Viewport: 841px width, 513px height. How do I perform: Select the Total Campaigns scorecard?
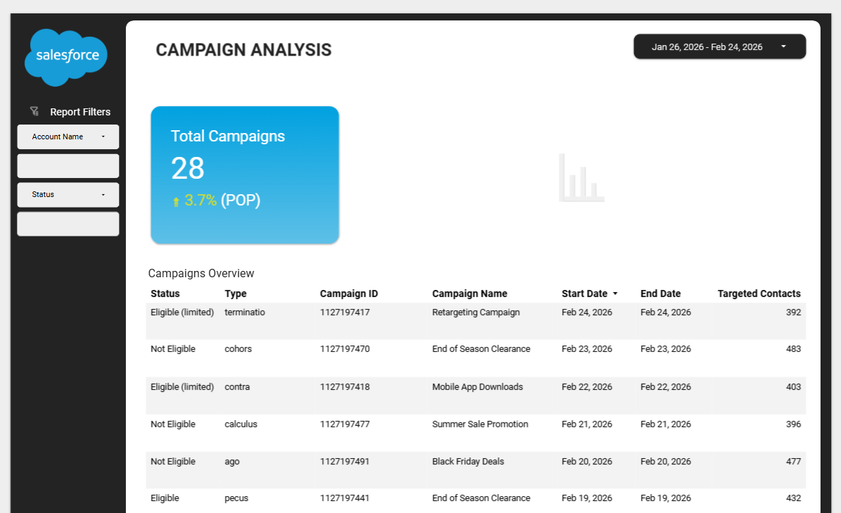[x=245, y=175]
